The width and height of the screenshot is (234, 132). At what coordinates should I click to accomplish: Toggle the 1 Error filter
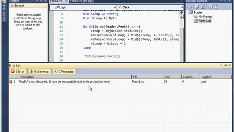18,71
